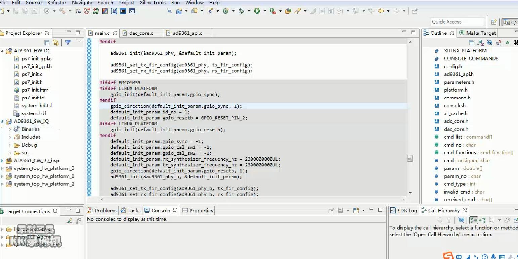Image resolution: width=518 pixels, height=259 pixels.
Task: Collapse the AD9361_SW_IQ project node
Action: click(x=2, y=121)
